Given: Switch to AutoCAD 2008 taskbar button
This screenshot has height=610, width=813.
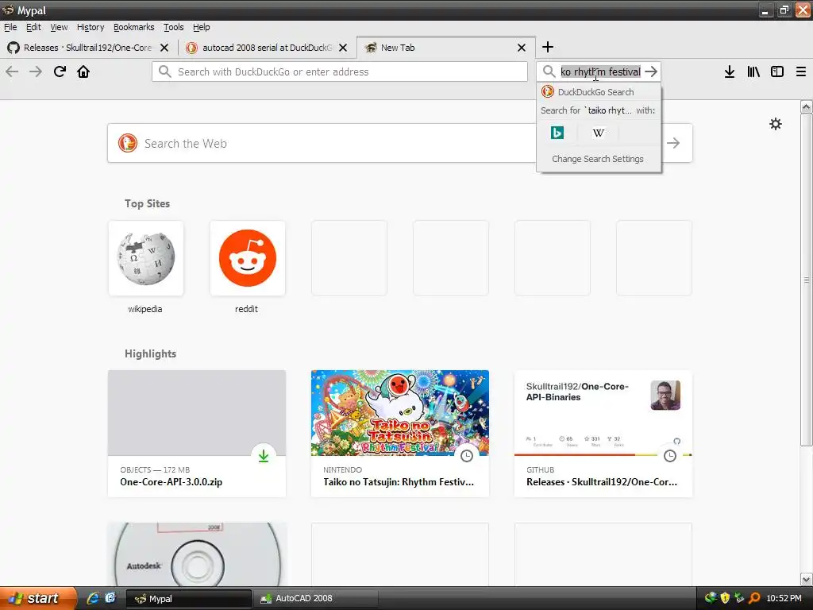Looking at the screenshot, I should pyautogui.click(x=316, y=598).
